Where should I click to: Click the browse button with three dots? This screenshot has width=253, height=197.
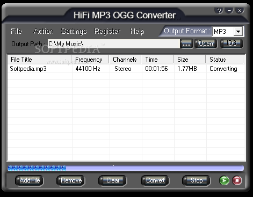[x=186, y=43]
